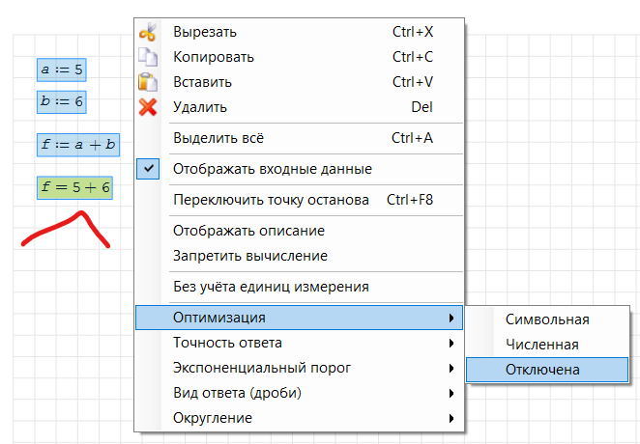The width and height of the screenshot is (640, 444).
Task: Choose 'Численная' optimization option
Action: pyautogui.click(x=541, y=345)
